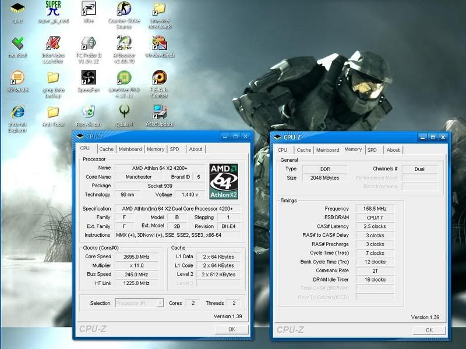Click the Level 2 cache value 2 x 512 KBytes
466x349 pixels.
218,275
